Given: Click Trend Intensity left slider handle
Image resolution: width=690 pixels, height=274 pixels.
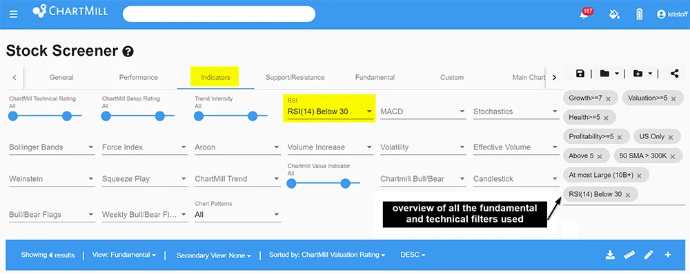Looking at the screenshot, I should pyautogui.click(x=199, y=116).
